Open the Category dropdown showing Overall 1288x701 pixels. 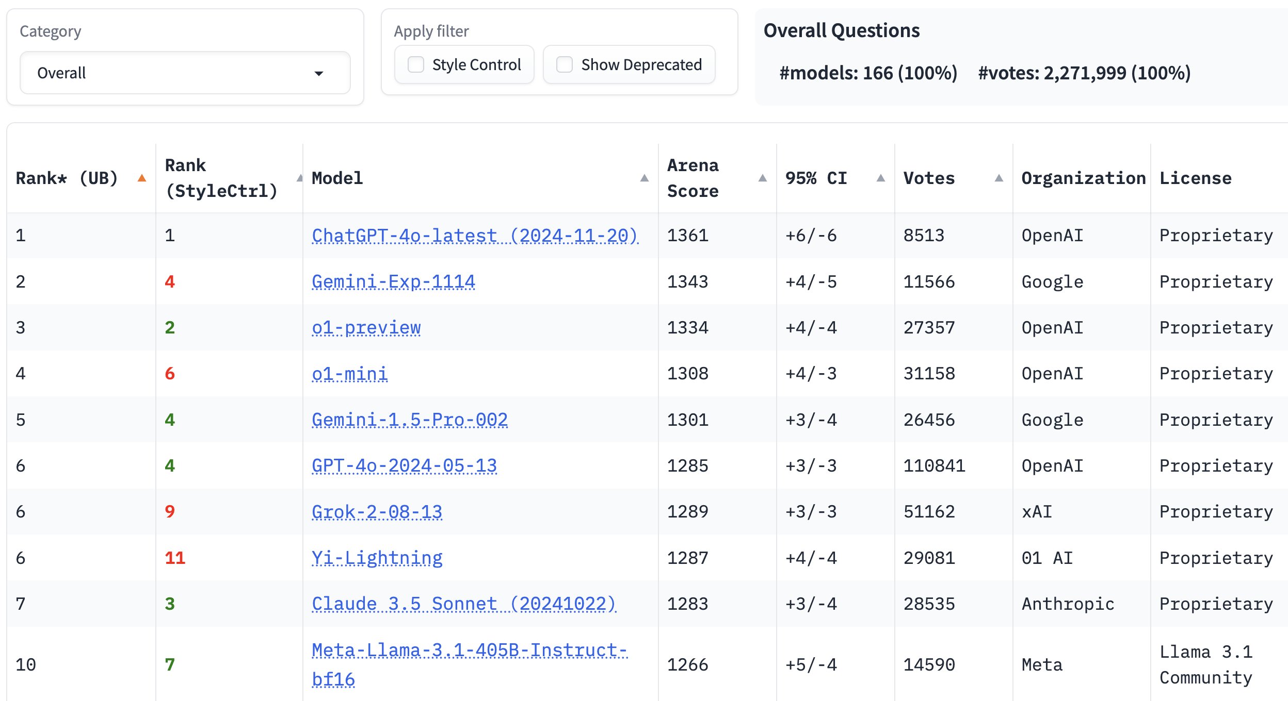coord(185,73)
